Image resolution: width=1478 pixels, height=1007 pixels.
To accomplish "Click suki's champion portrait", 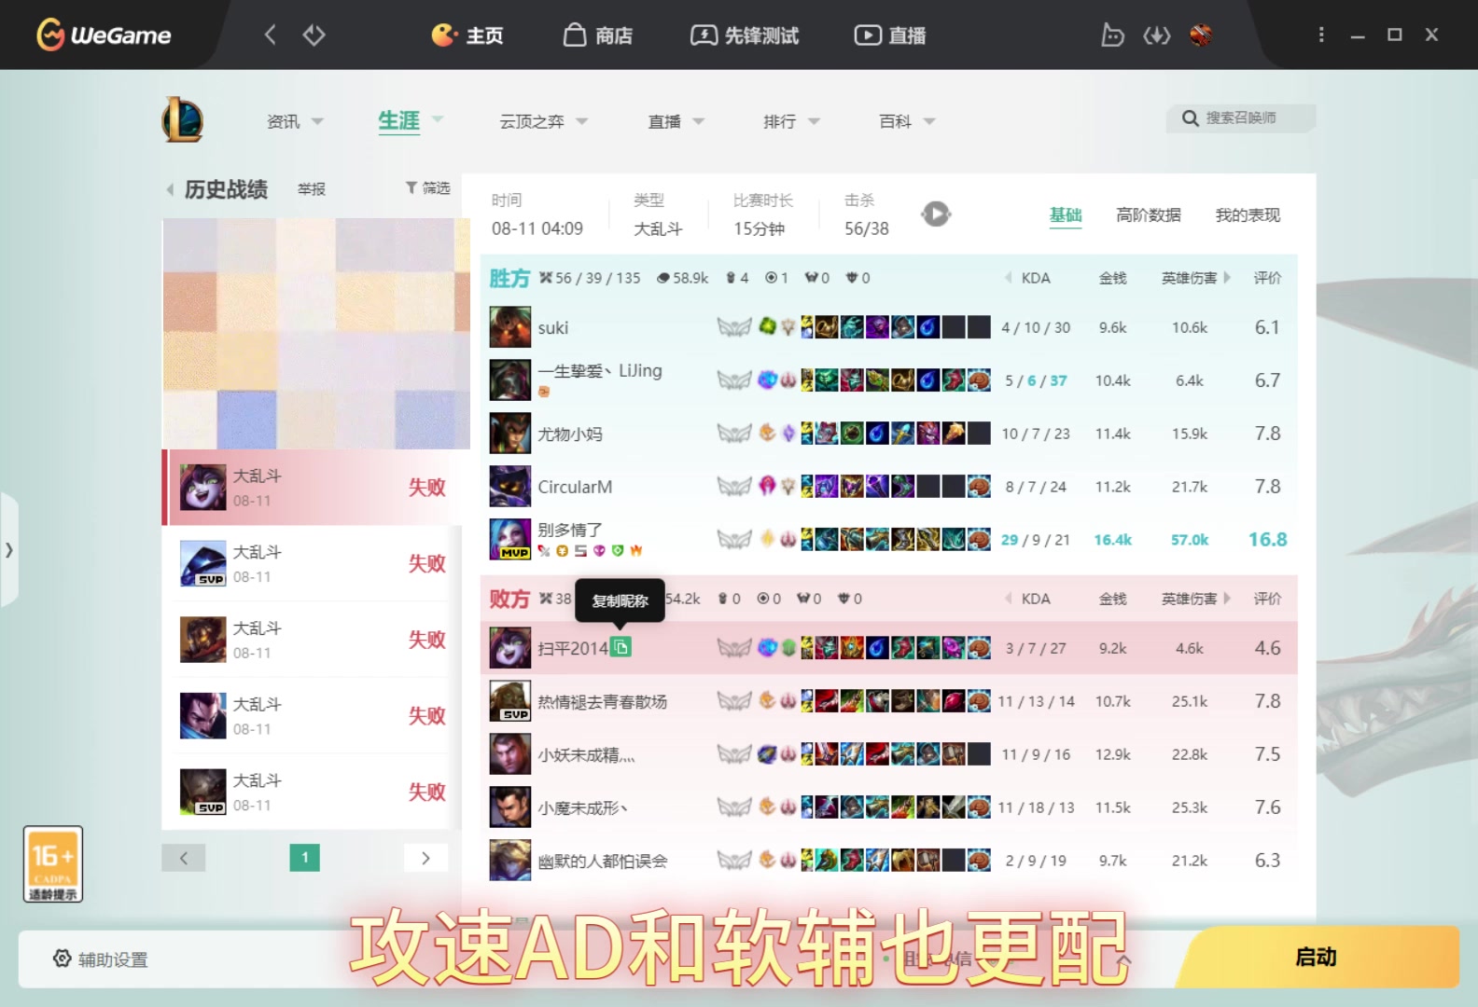I will (x=510, y=327).
